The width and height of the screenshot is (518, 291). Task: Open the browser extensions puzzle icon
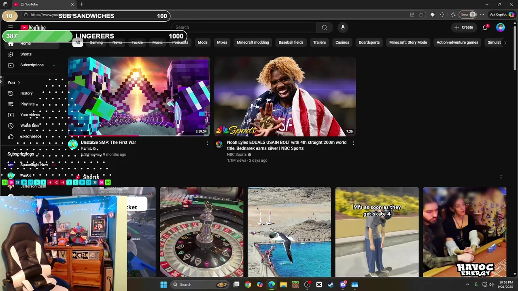point(442,15)
